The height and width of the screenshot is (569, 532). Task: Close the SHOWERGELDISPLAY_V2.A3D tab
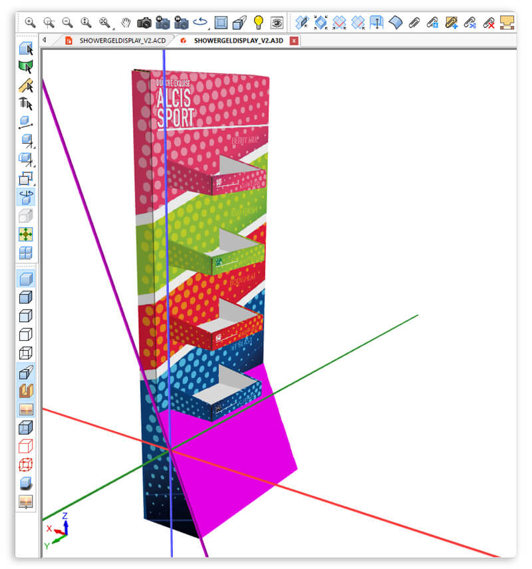tap(294, 41)
